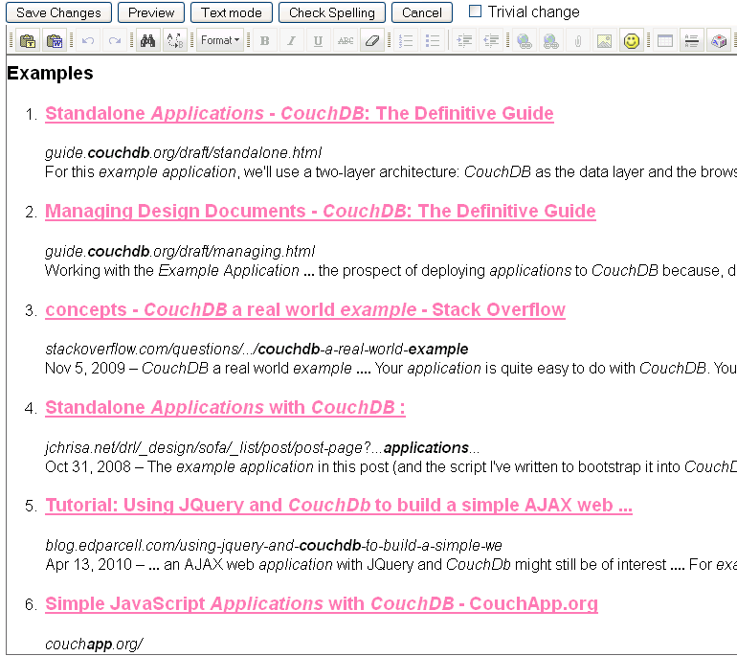Insert an image using the picture icon
Screen dimensions: 737x656
604,41
